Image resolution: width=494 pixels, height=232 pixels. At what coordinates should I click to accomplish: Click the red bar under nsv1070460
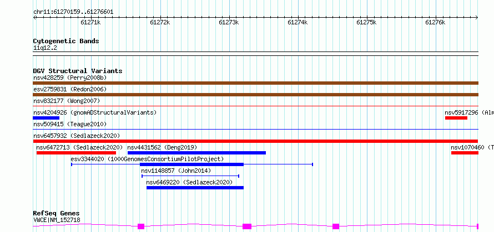(x=465, y=153)
